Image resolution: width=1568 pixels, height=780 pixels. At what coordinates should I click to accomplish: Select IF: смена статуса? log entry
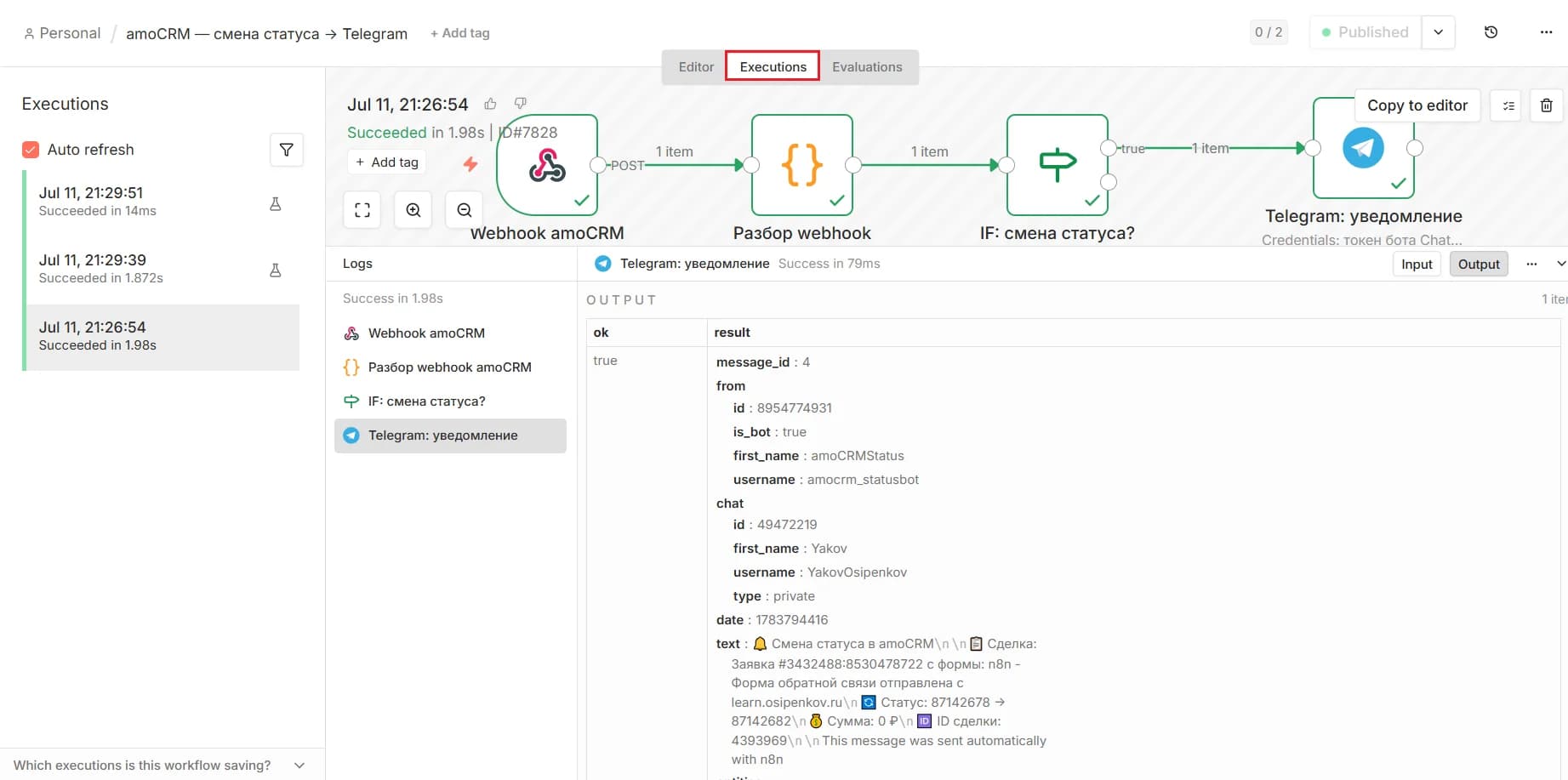pos(450,401)
